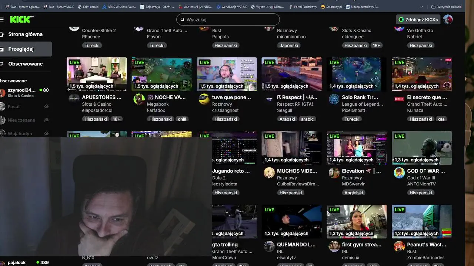Open Fakt Instalki bookmark

[88, 7]
